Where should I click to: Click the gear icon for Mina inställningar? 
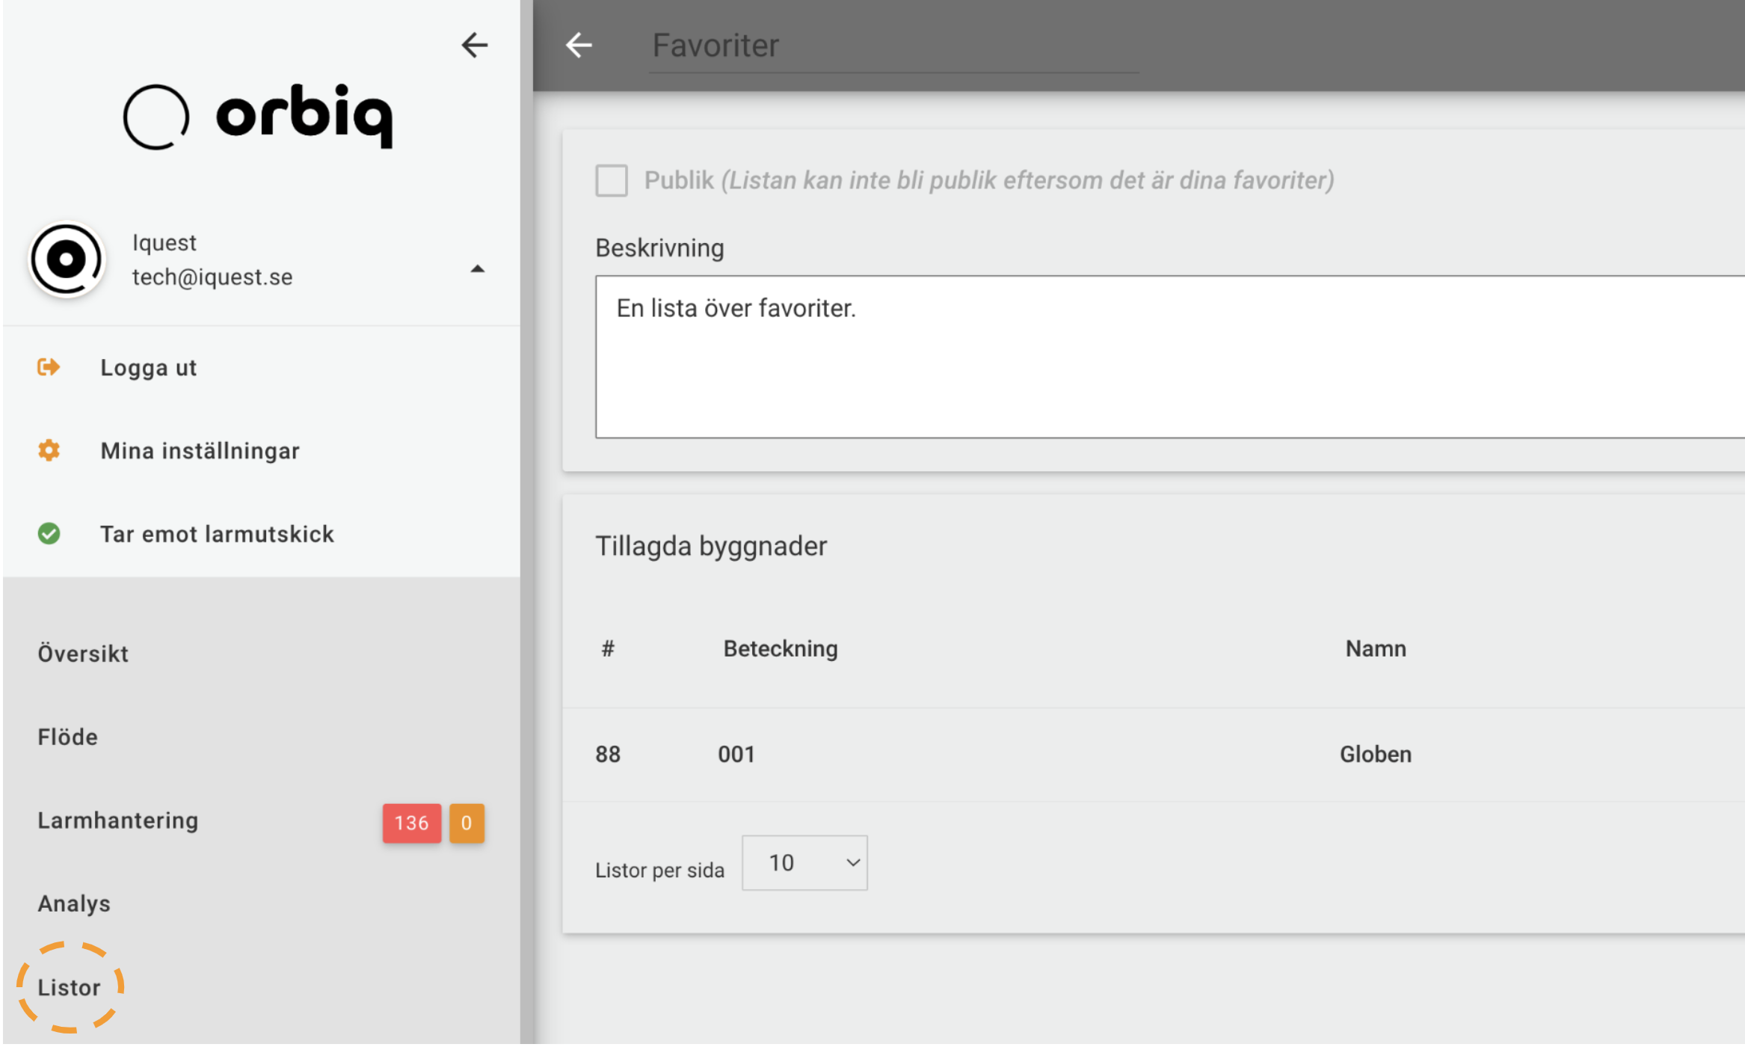tap(49, 450)
